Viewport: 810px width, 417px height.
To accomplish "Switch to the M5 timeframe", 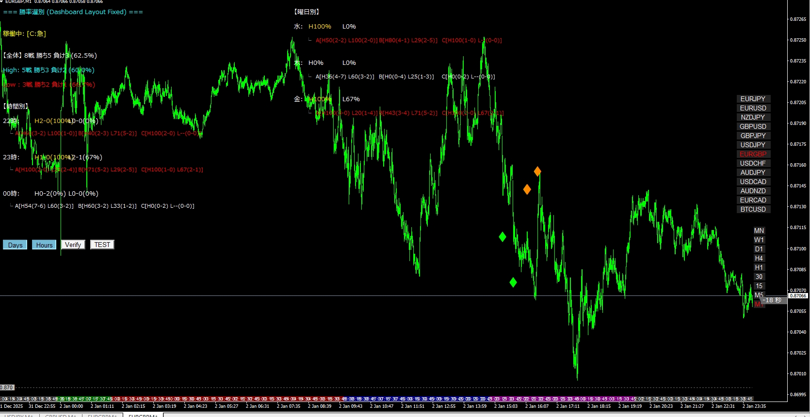I will point(759,295).
